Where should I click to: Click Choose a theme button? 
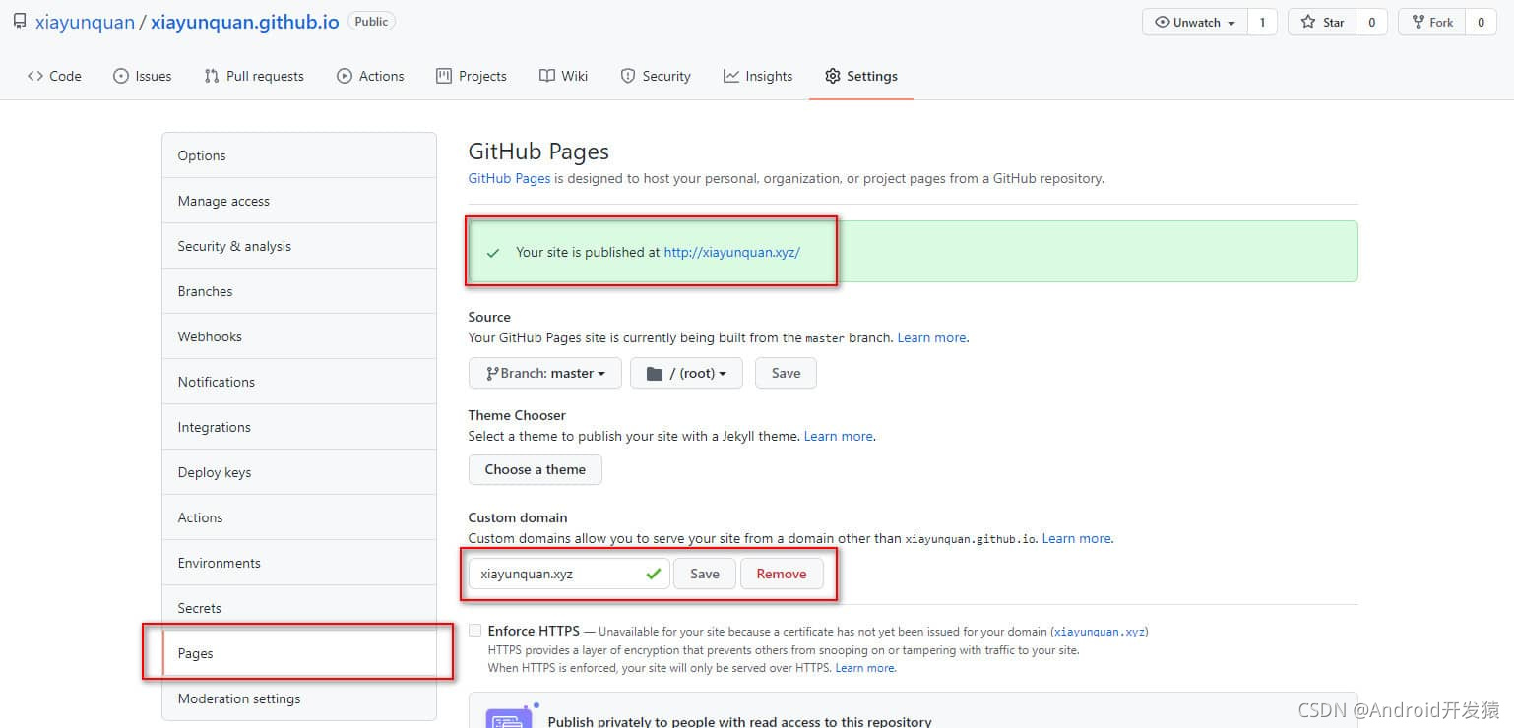tap(536, 469)
